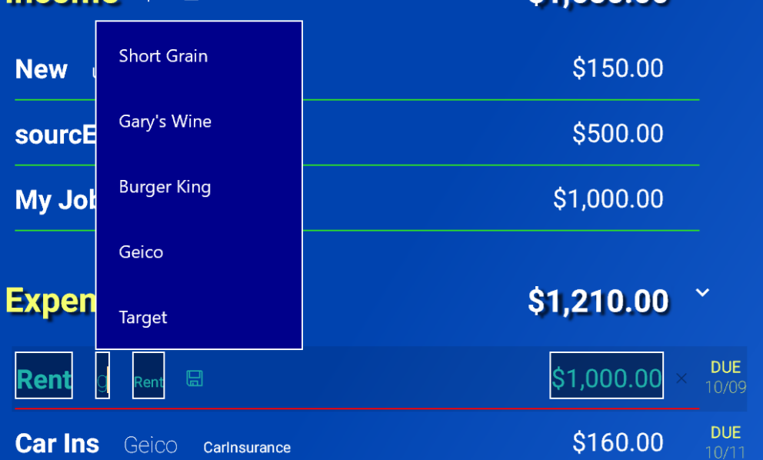Save the Rent expense with floppy icon
763x460 pixels.
tap(195, 378)
